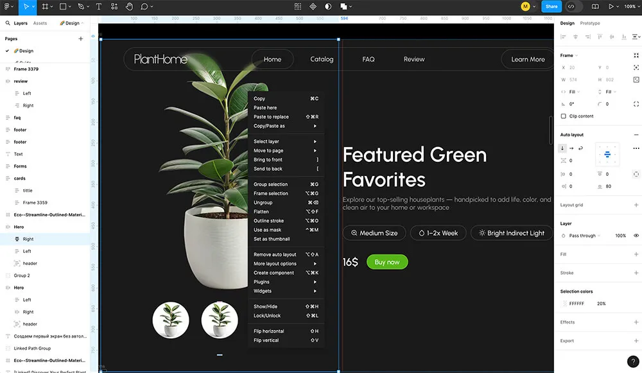Screen dimensions: 642x373
Task: Choose Remove auto layout menu item
Action: [x=286, y=254]
